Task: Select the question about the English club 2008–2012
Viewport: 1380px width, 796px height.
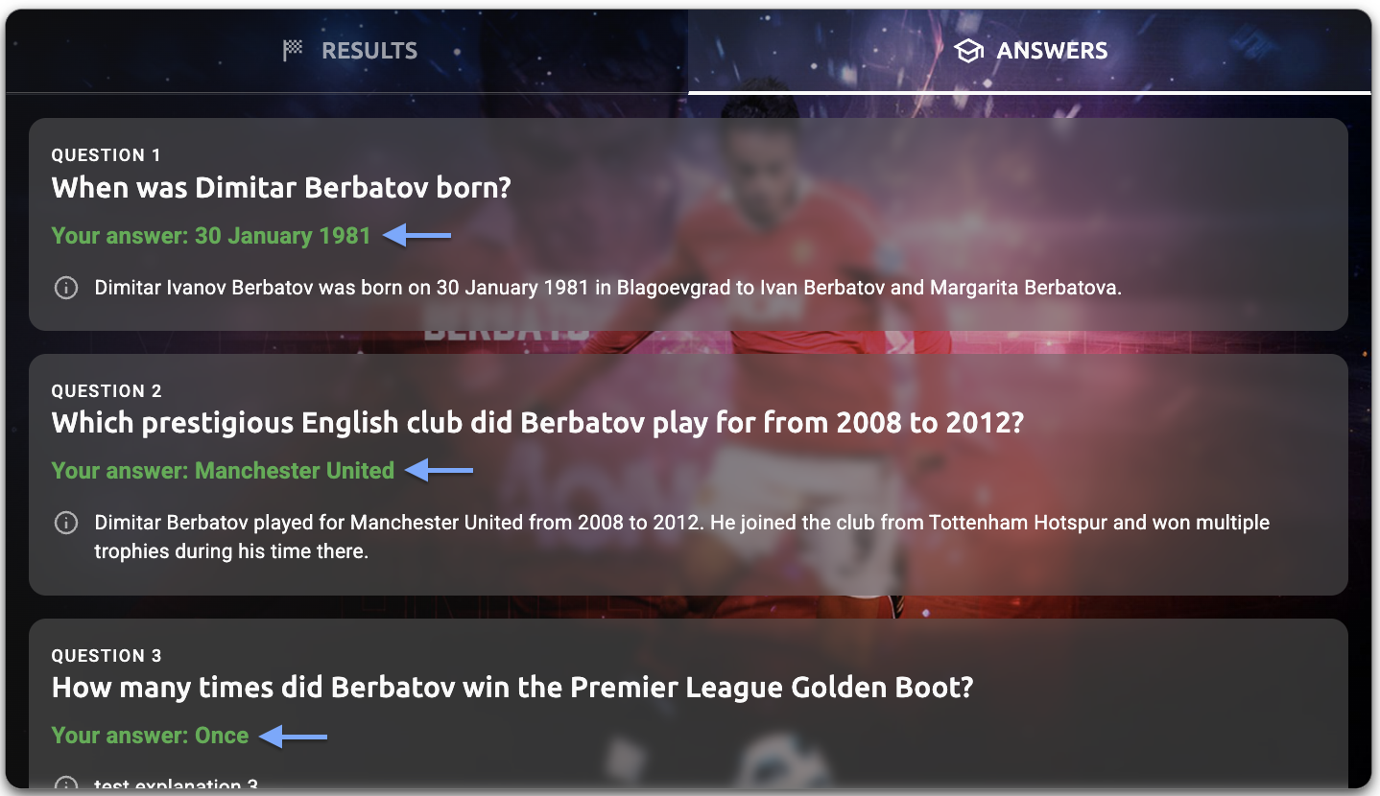Action: click(x=537, y=423)
